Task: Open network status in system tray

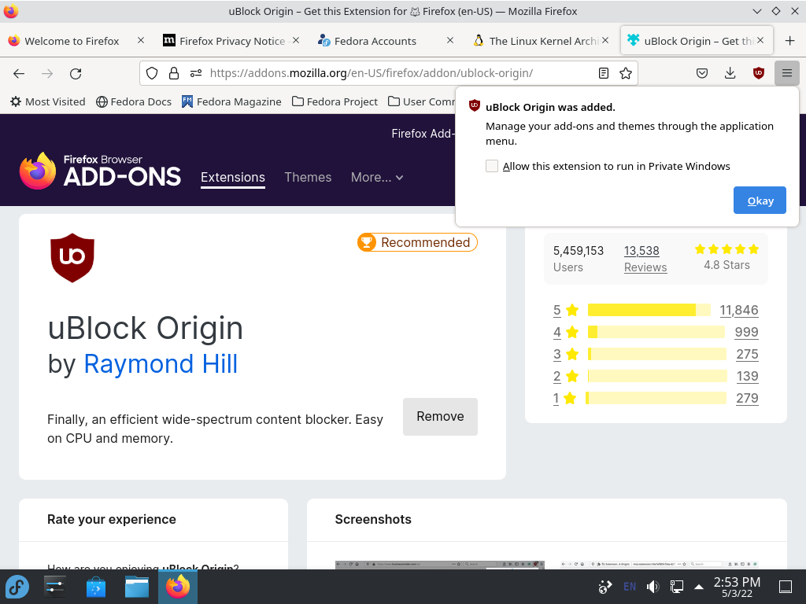Action: 676,587
